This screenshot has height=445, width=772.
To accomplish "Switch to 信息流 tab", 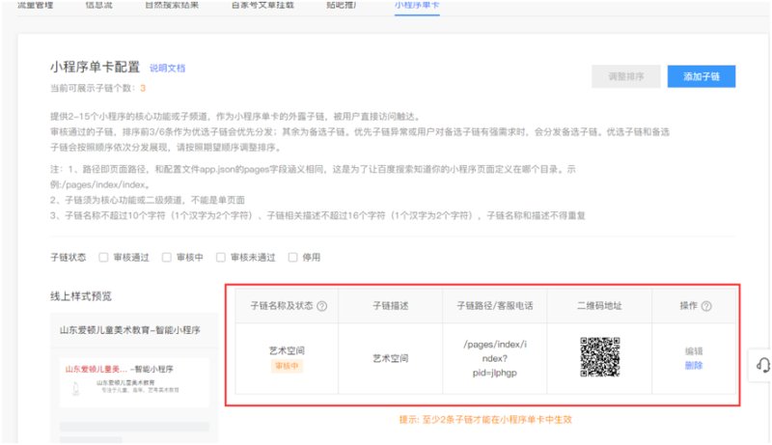I will pos(101,5).
